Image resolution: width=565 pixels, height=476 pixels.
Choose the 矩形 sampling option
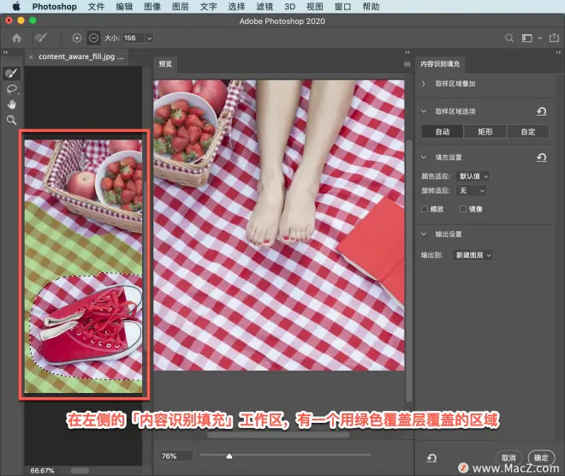pos(485,132)
